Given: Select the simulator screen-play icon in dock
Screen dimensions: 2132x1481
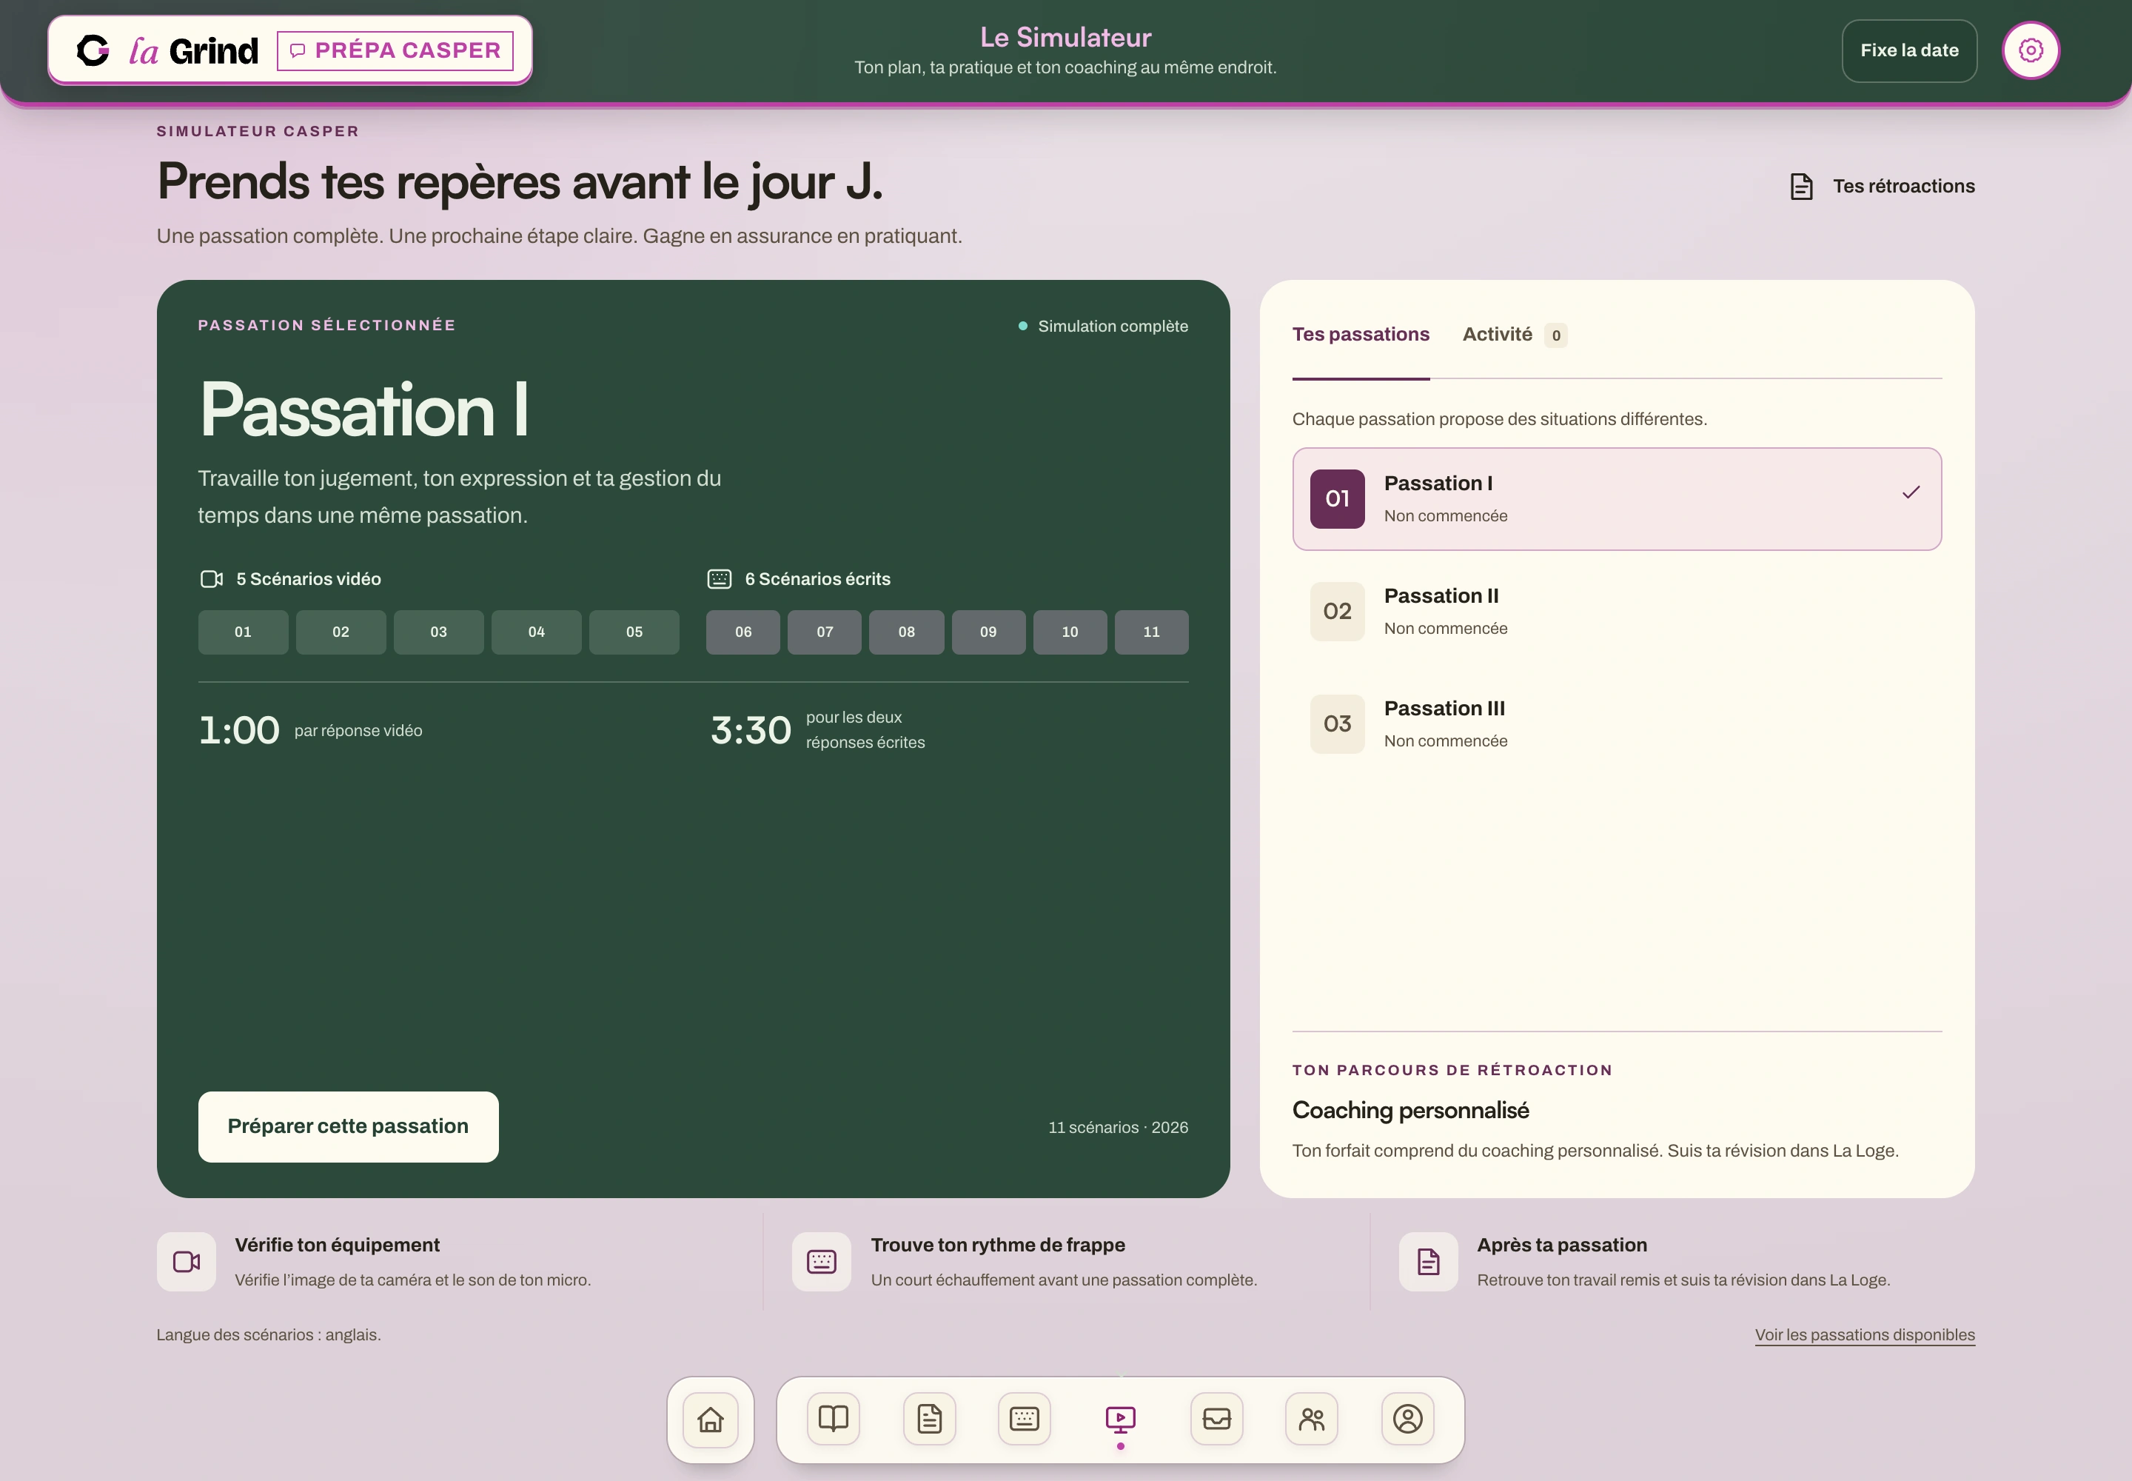Looking at the screenshot, I should [1121, 1419].
